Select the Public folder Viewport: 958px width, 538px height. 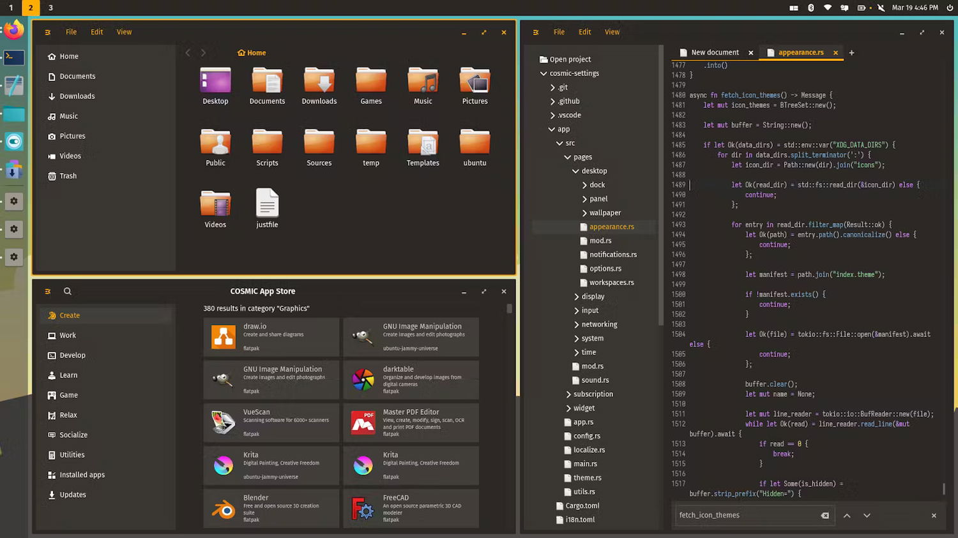point(215,147)
